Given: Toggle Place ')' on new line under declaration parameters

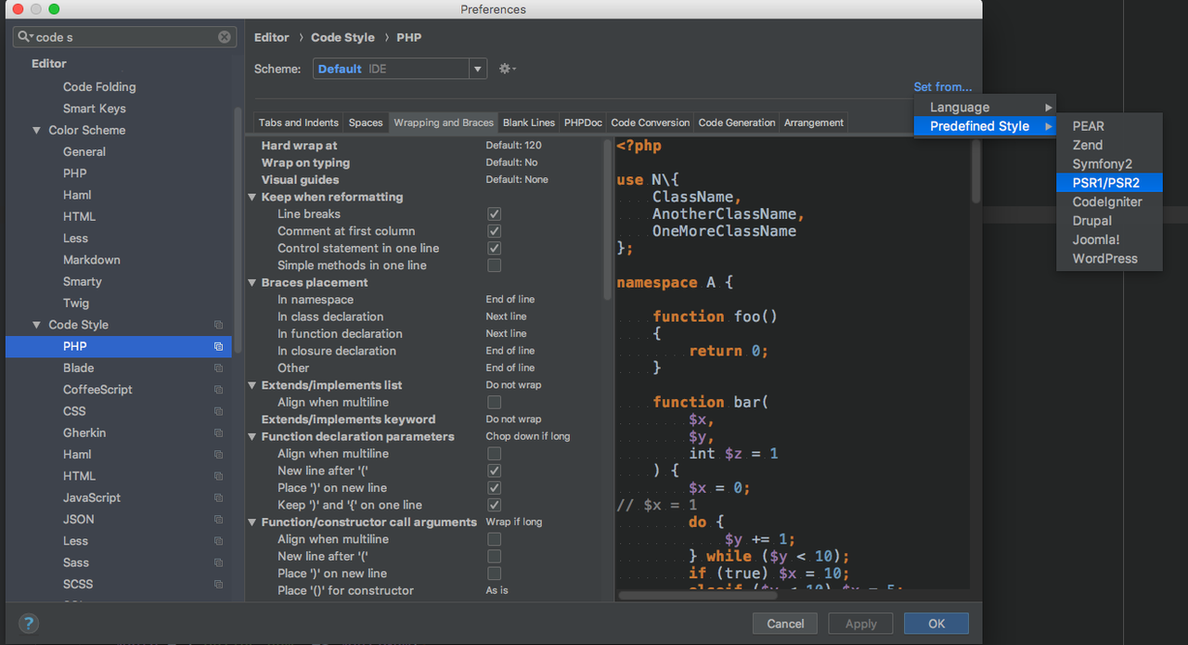Looking at the screenshot, I should point(494,488).
